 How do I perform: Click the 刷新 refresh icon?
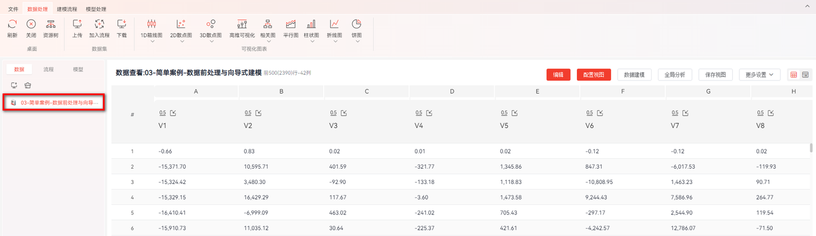(x=12, y=24)
